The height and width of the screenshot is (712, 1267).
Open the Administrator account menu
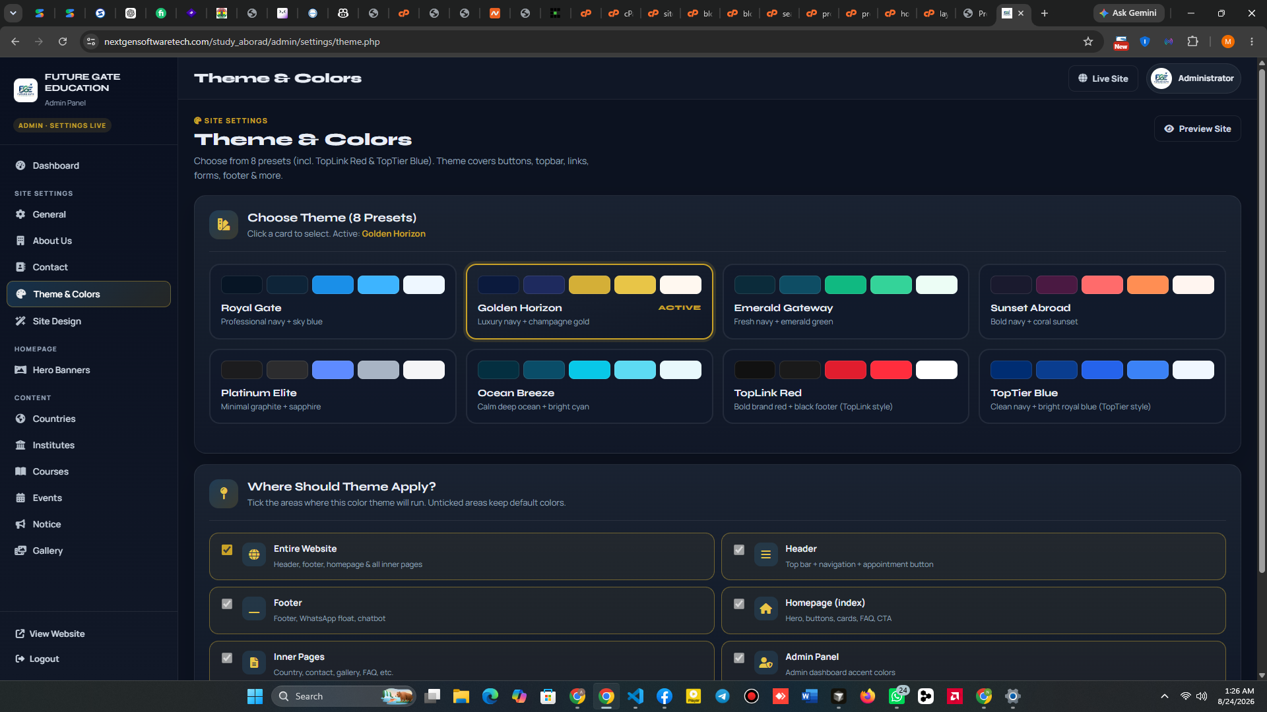[1193, 78]
